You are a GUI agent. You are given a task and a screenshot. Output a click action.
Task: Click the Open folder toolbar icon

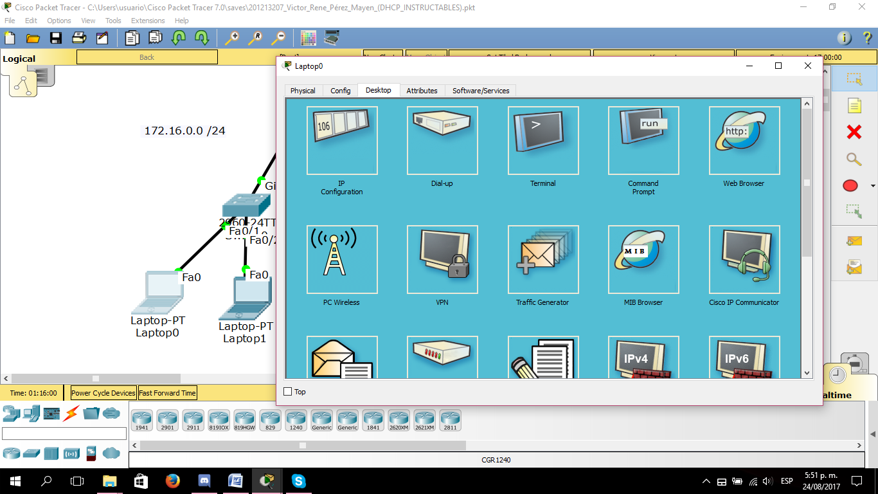click(33, 38)
